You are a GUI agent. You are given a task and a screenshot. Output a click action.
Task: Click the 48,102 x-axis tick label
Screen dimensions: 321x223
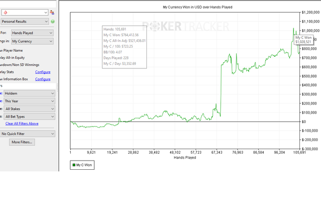tap(175, 153)
